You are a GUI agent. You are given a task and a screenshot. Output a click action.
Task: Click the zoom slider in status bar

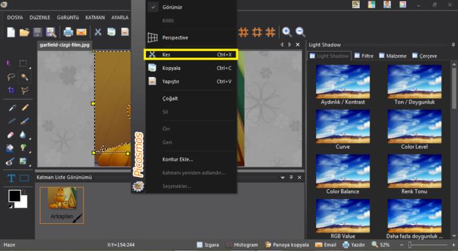click(428, 245)
